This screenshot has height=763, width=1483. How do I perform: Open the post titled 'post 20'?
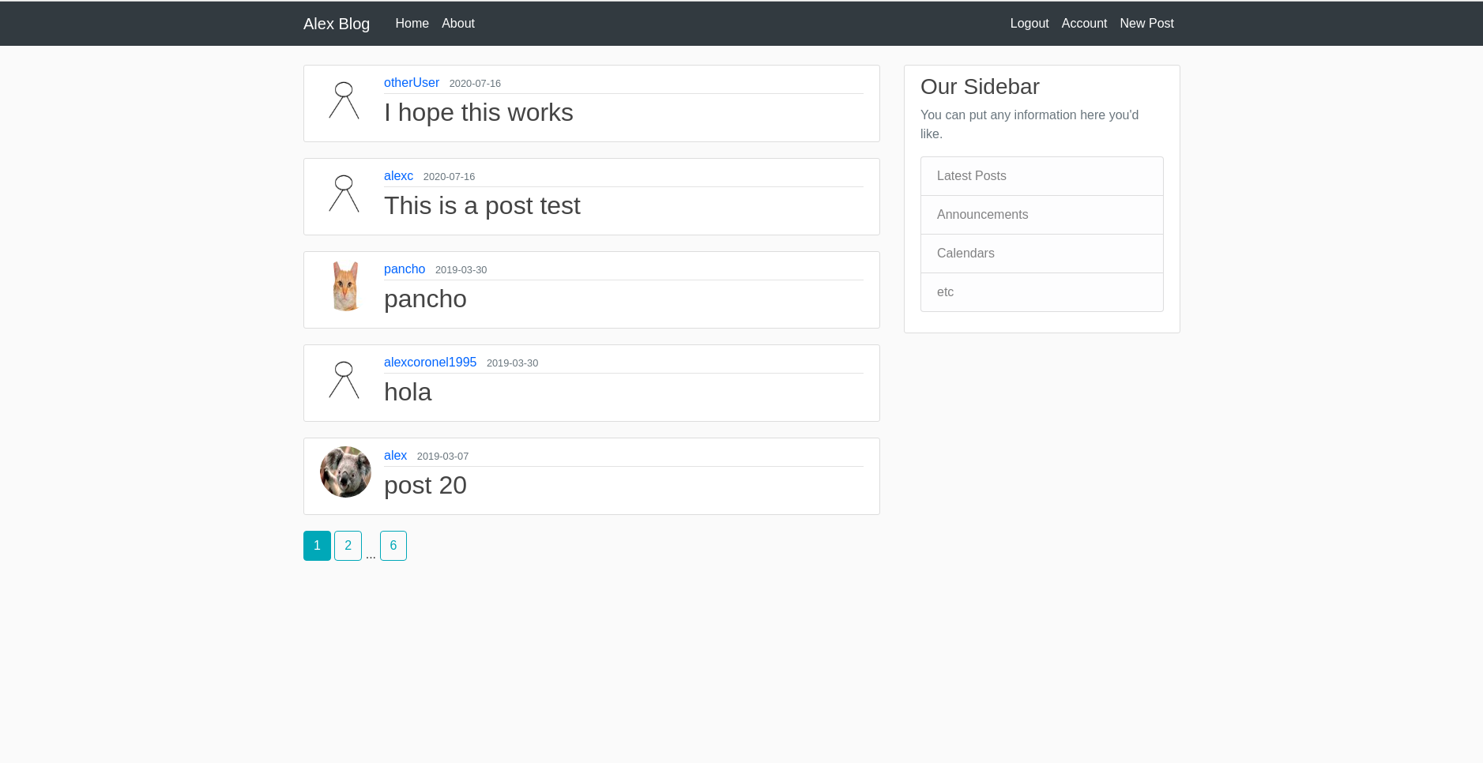(425, 486)
